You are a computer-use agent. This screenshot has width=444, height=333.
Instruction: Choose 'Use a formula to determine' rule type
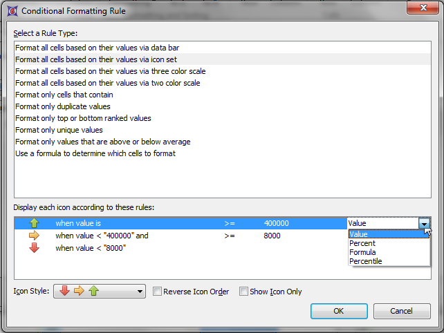(x=95, y=153)
